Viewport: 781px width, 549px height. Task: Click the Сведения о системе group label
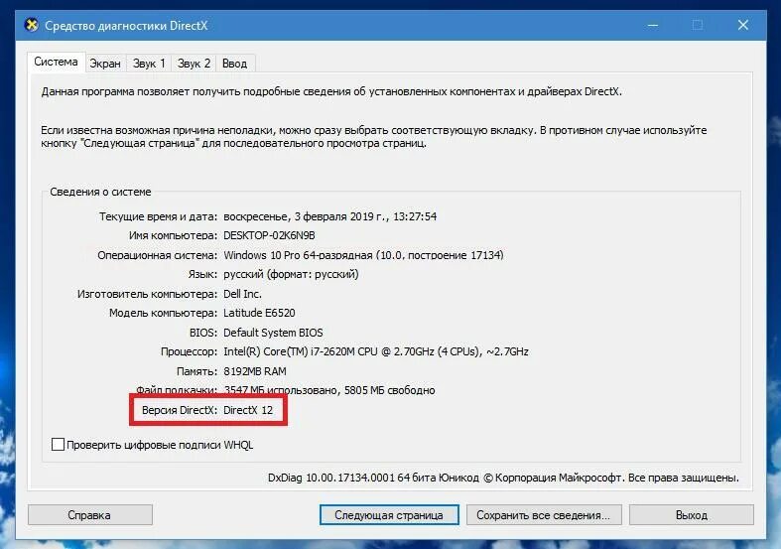click(x=100, y=192)
